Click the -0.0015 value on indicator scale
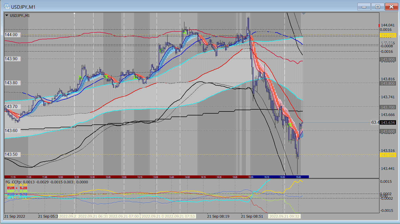The width and height of the screenshot is (400, 224). tap(387, 211)
